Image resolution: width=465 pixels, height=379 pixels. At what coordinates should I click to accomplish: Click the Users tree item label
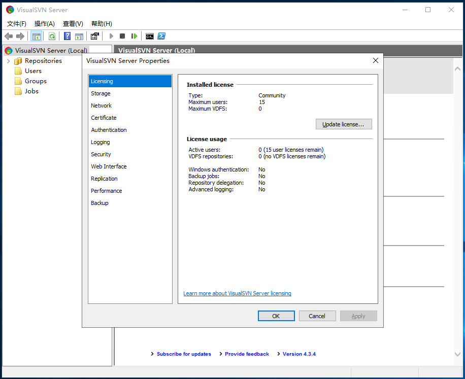pyautogui.click(x=33, y=71)
